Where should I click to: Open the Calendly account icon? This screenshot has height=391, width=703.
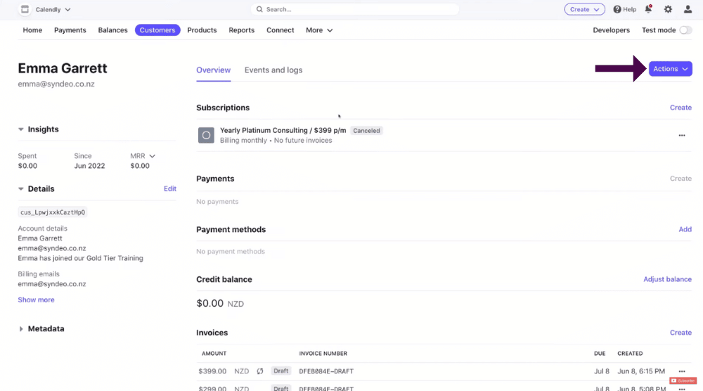25,9
